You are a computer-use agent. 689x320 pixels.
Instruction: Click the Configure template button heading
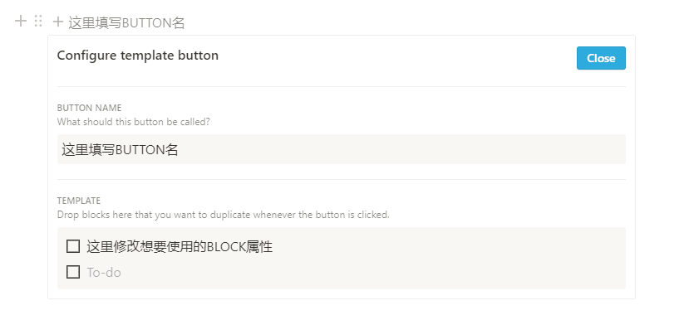point(137,56)
